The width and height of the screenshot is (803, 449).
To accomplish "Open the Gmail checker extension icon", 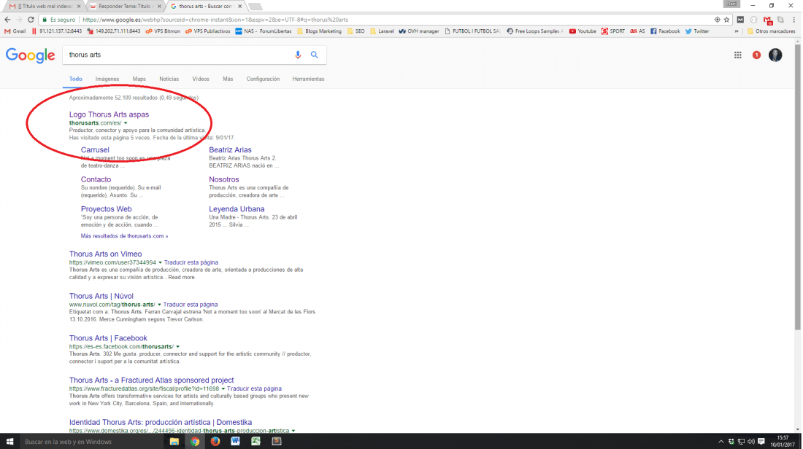I will (x=767, y=20).
